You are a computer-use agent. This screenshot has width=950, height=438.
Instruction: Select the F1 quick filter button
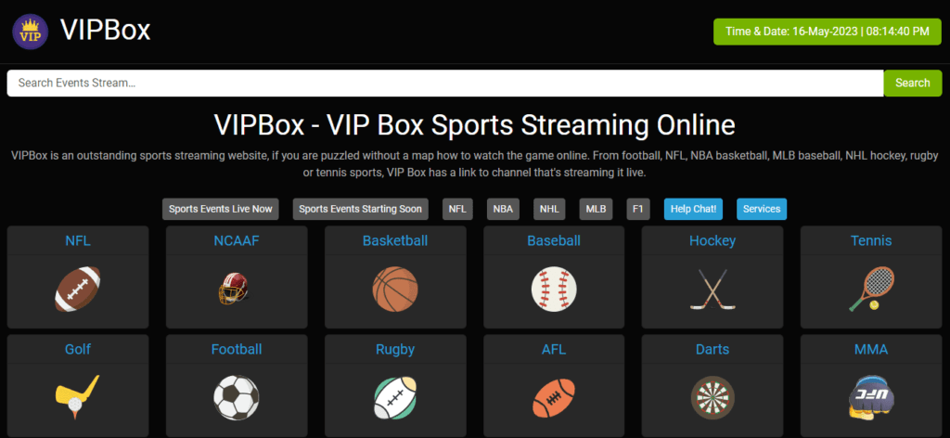tap(638, 209)
